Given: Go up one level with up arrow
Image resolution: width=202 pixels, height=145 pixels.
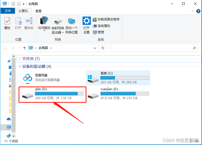Looking at the screenshot, I should tap(25, 48).
